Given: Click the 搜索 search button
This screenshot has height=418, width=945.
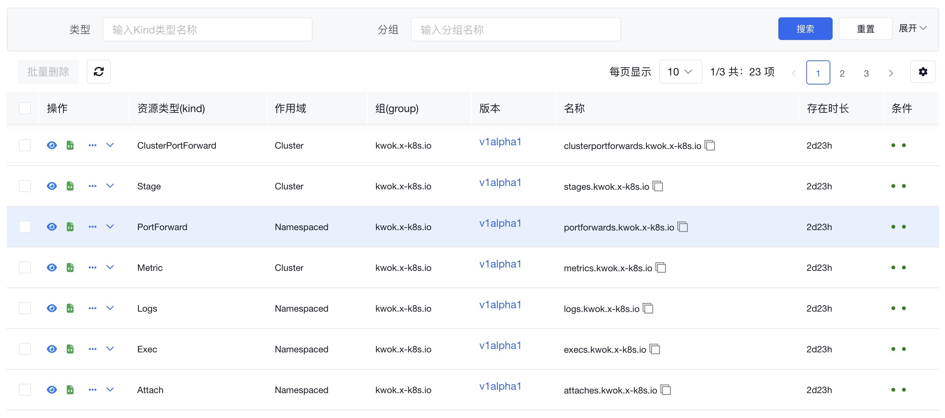Looking at the screenshot, I should pyautogui.click(x=805, y=29).
